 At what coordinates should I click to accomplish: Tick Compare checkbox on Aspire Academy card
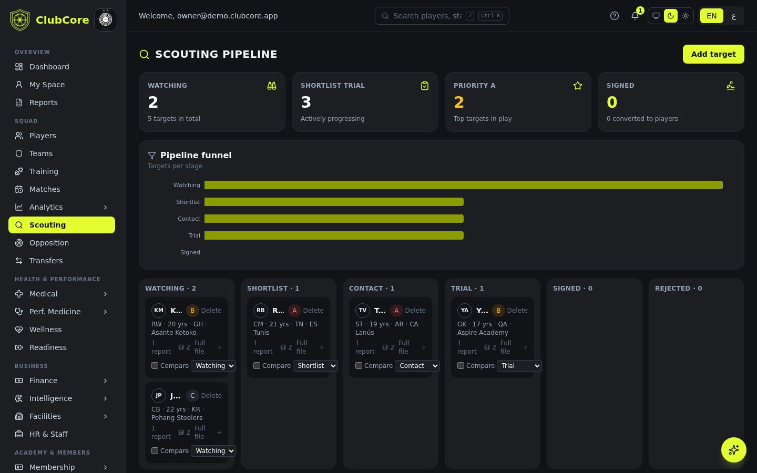461,366
